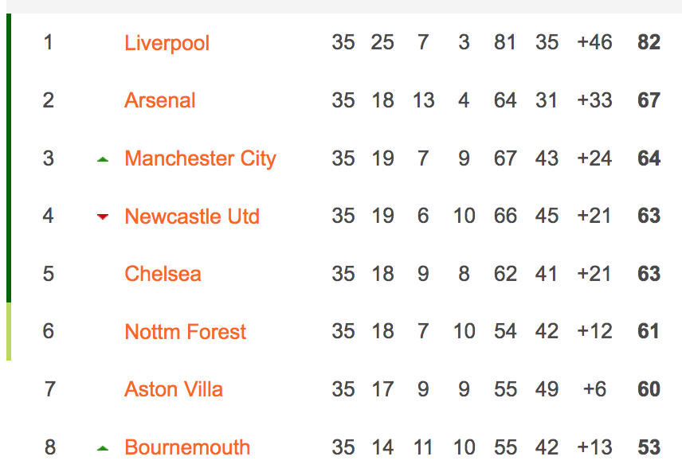Click Arsenal's 67 points value
This screenshot has width=682, height=476.
(649, 100)
